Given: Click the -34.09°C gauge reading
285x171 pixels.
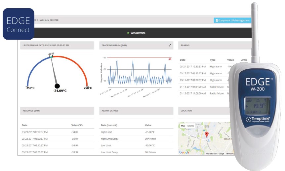Looking at the screenshot, I should pos(60,91).
